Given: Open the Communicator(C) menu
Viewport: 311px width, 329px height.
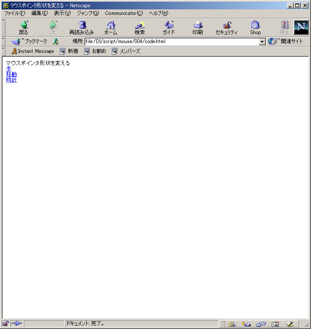Looking at the screenshot, I should pos(124,13).
